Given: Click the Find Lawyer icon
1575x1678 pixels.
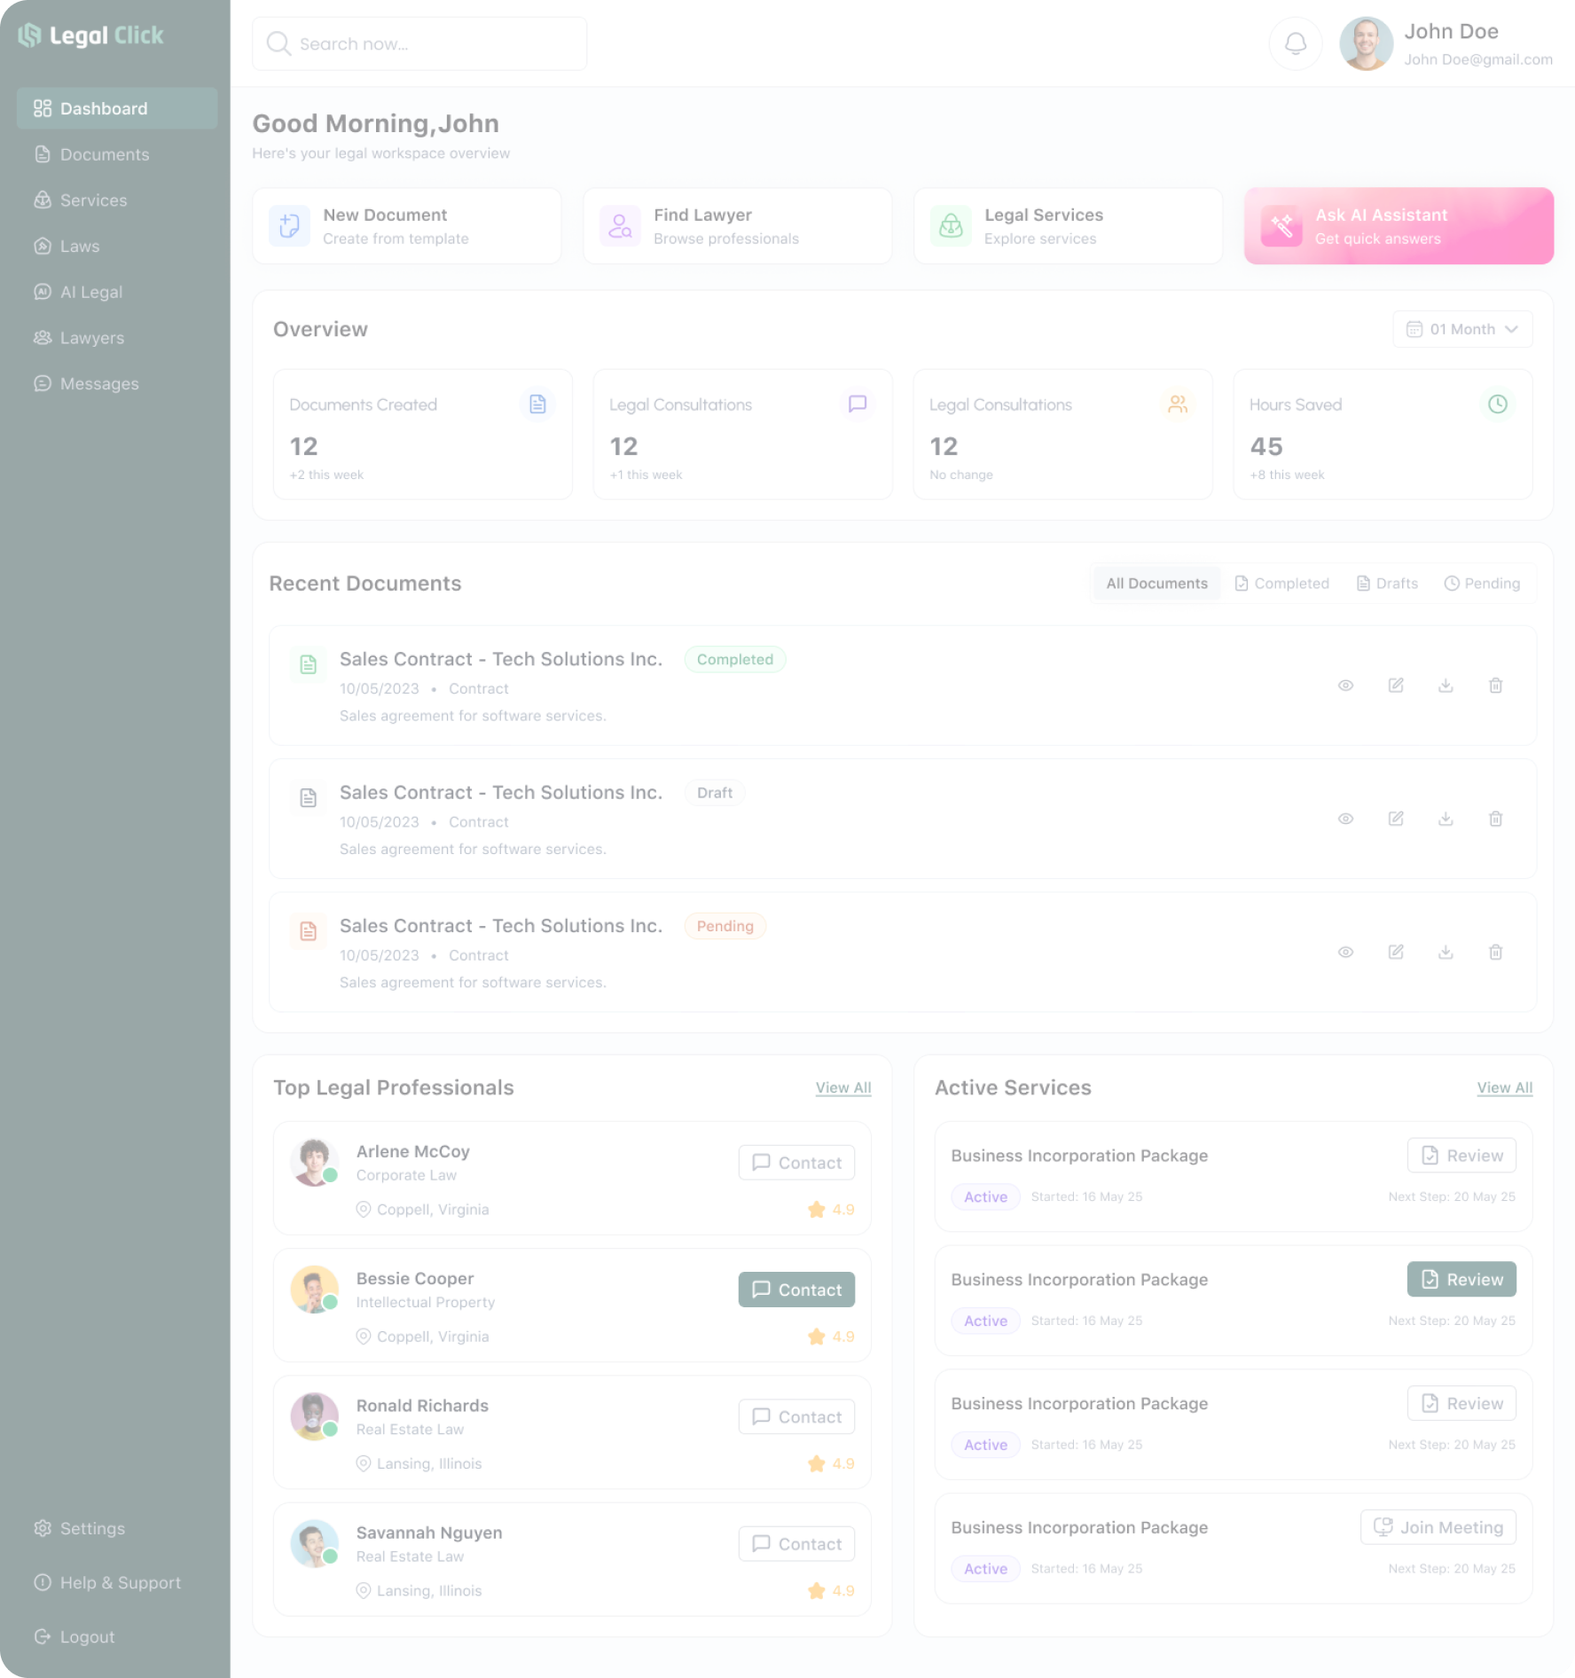Looking at the screenshot, I should click(x=619, y=225).
